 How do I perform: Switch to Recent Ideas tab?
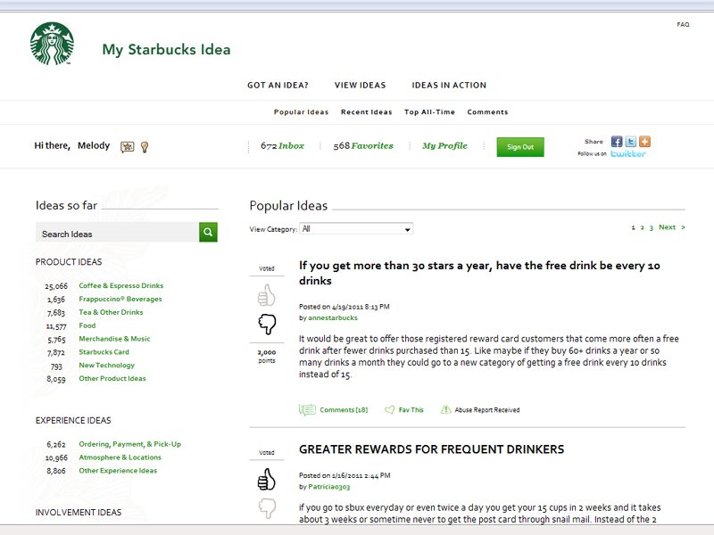tap(367, 112)
